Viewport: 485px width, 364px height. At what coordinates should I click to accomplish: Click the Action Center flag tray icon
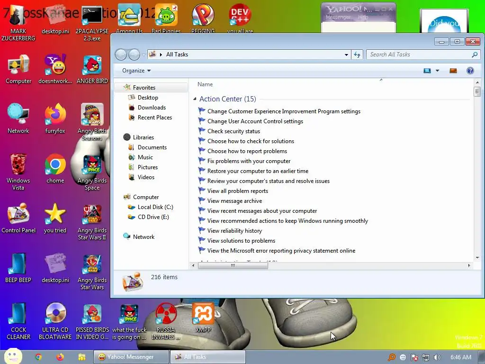tap(414, 357)
